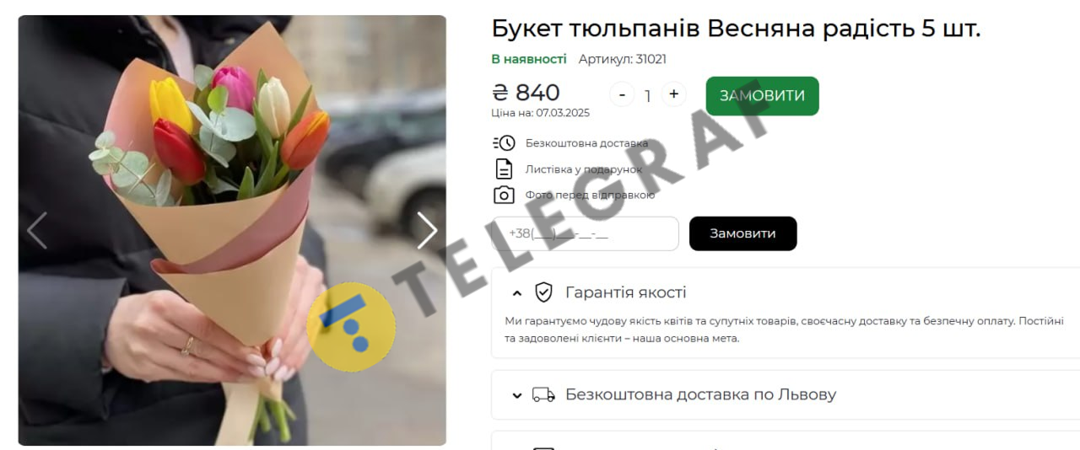Increase quantity with the plus button
This screenshot has height=450, width=1080.
pos(673,94)
